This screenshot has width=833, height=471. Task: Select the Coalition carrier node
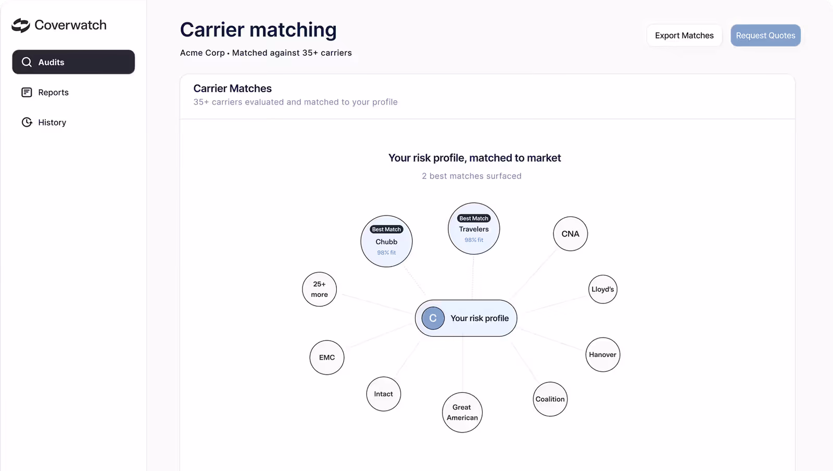pyautogui.click(x=550, y=399)
